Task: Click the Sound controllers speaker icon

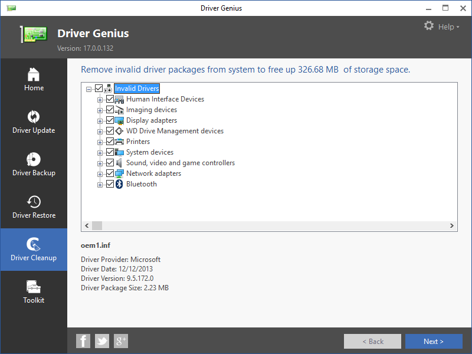Action: (x=119, y=163)
